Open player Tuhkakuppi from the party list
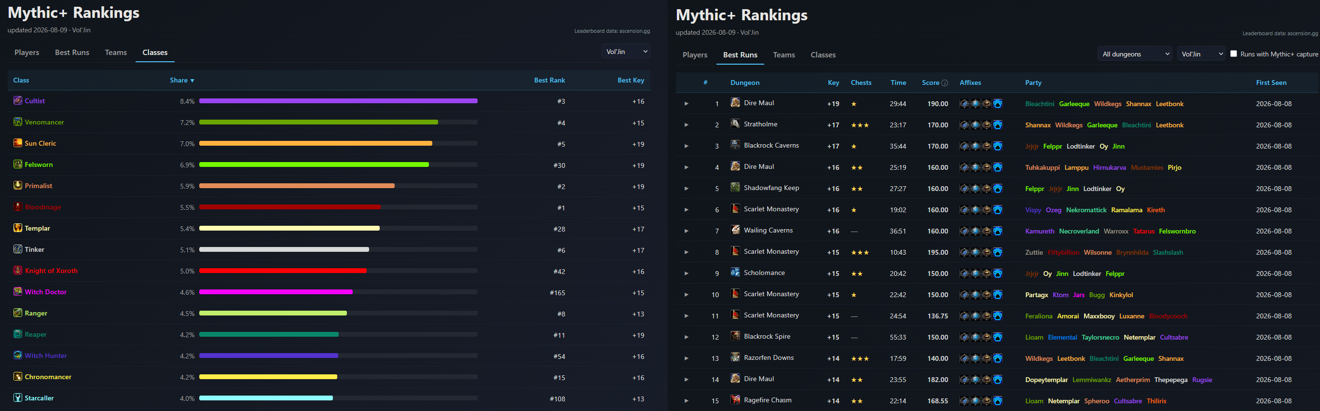The height and width of the screenshot is (411, 1320). click(1042, 167)
